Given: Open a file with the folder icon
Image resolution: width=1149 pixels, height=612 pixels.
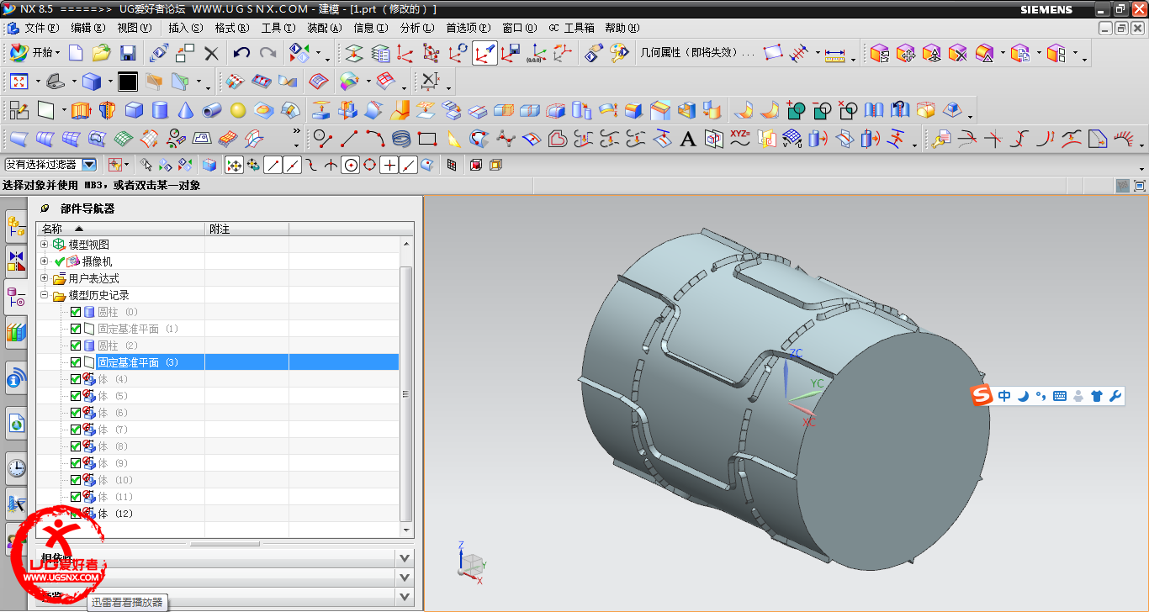Looking at the screenshot, I should point(102,54).
